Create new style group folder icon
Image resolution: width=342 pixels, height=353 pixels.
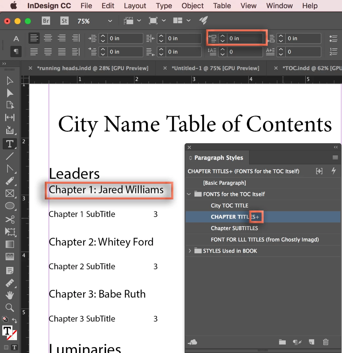coord(282,342)
